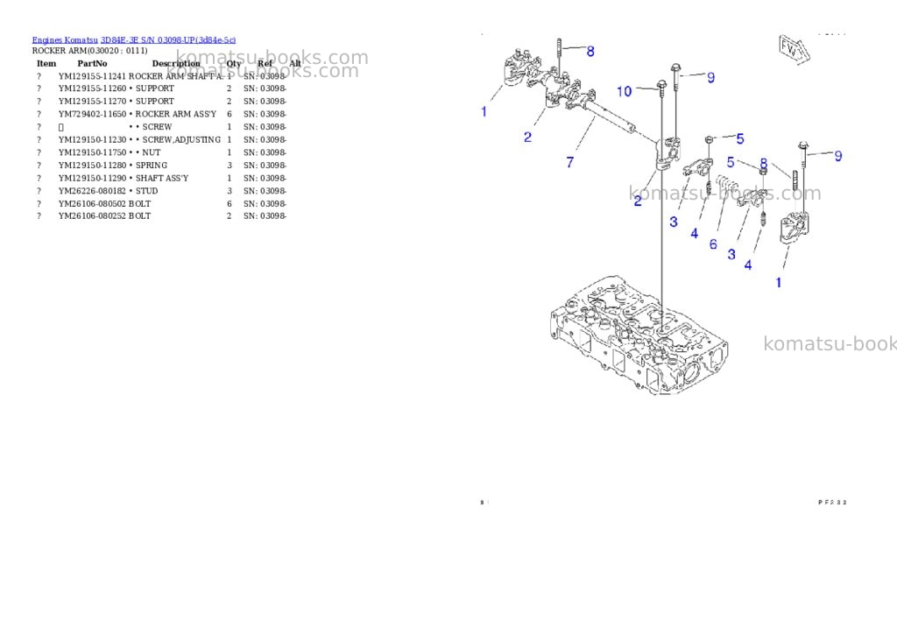The image size is (897, 635).
Task: Select part number YM26226-080182
Action: [x=92, y=191]
